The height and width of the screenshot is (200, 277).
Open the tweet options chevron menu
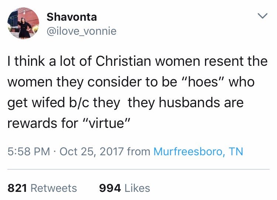tap(262, 17)
